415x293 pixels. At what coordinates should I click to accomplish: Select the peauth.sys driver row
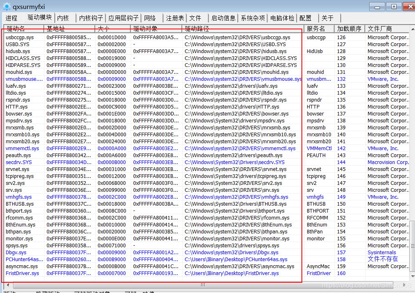[x=207, y=155]
